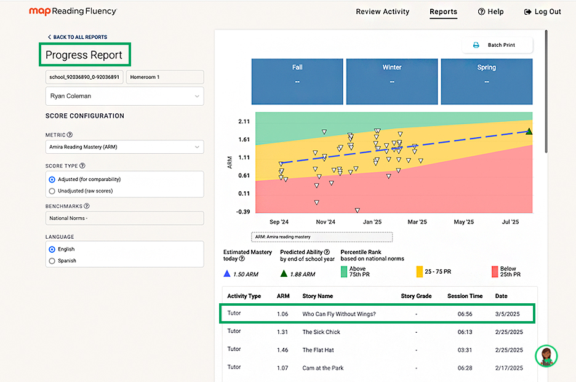Open the Metric help info icon
Image resolution: width=576 pixels, height=382 pixels.
[70, 135]
